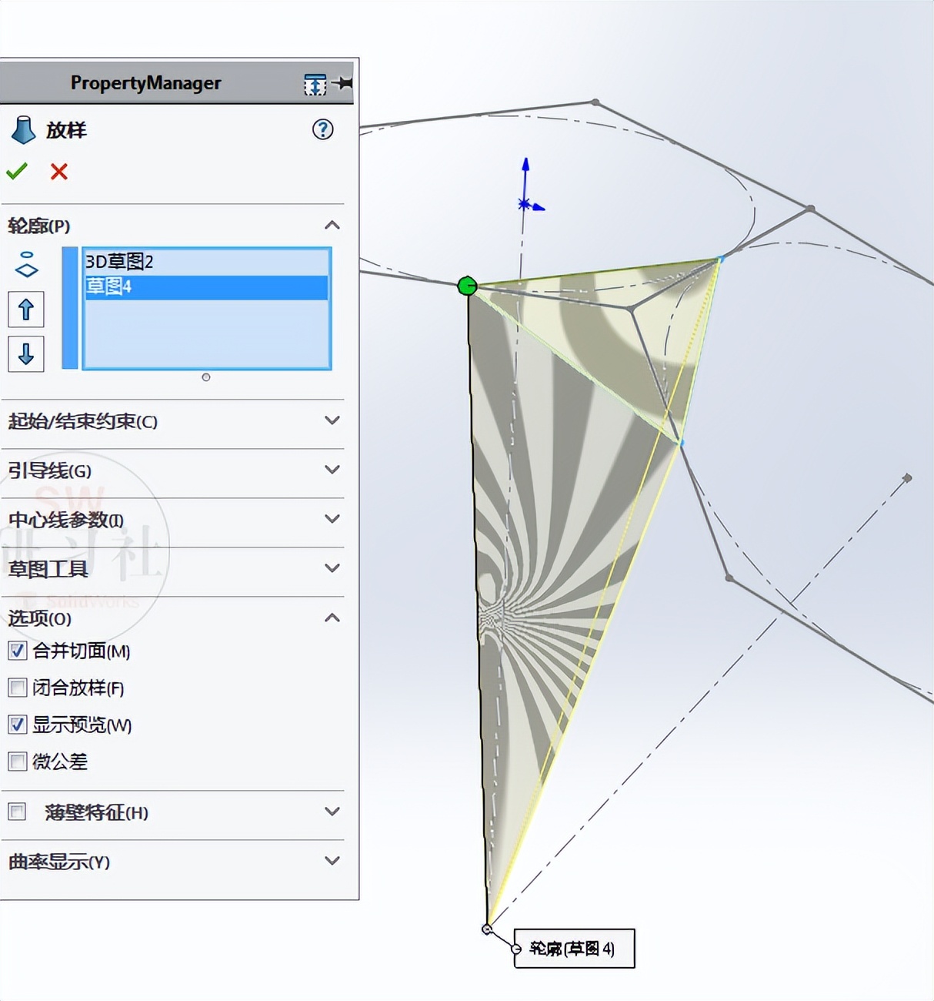This screenshot has width=934, height=1001.
Task: Enable the 薄壁特征 option
Action: [x=17, y=811]
